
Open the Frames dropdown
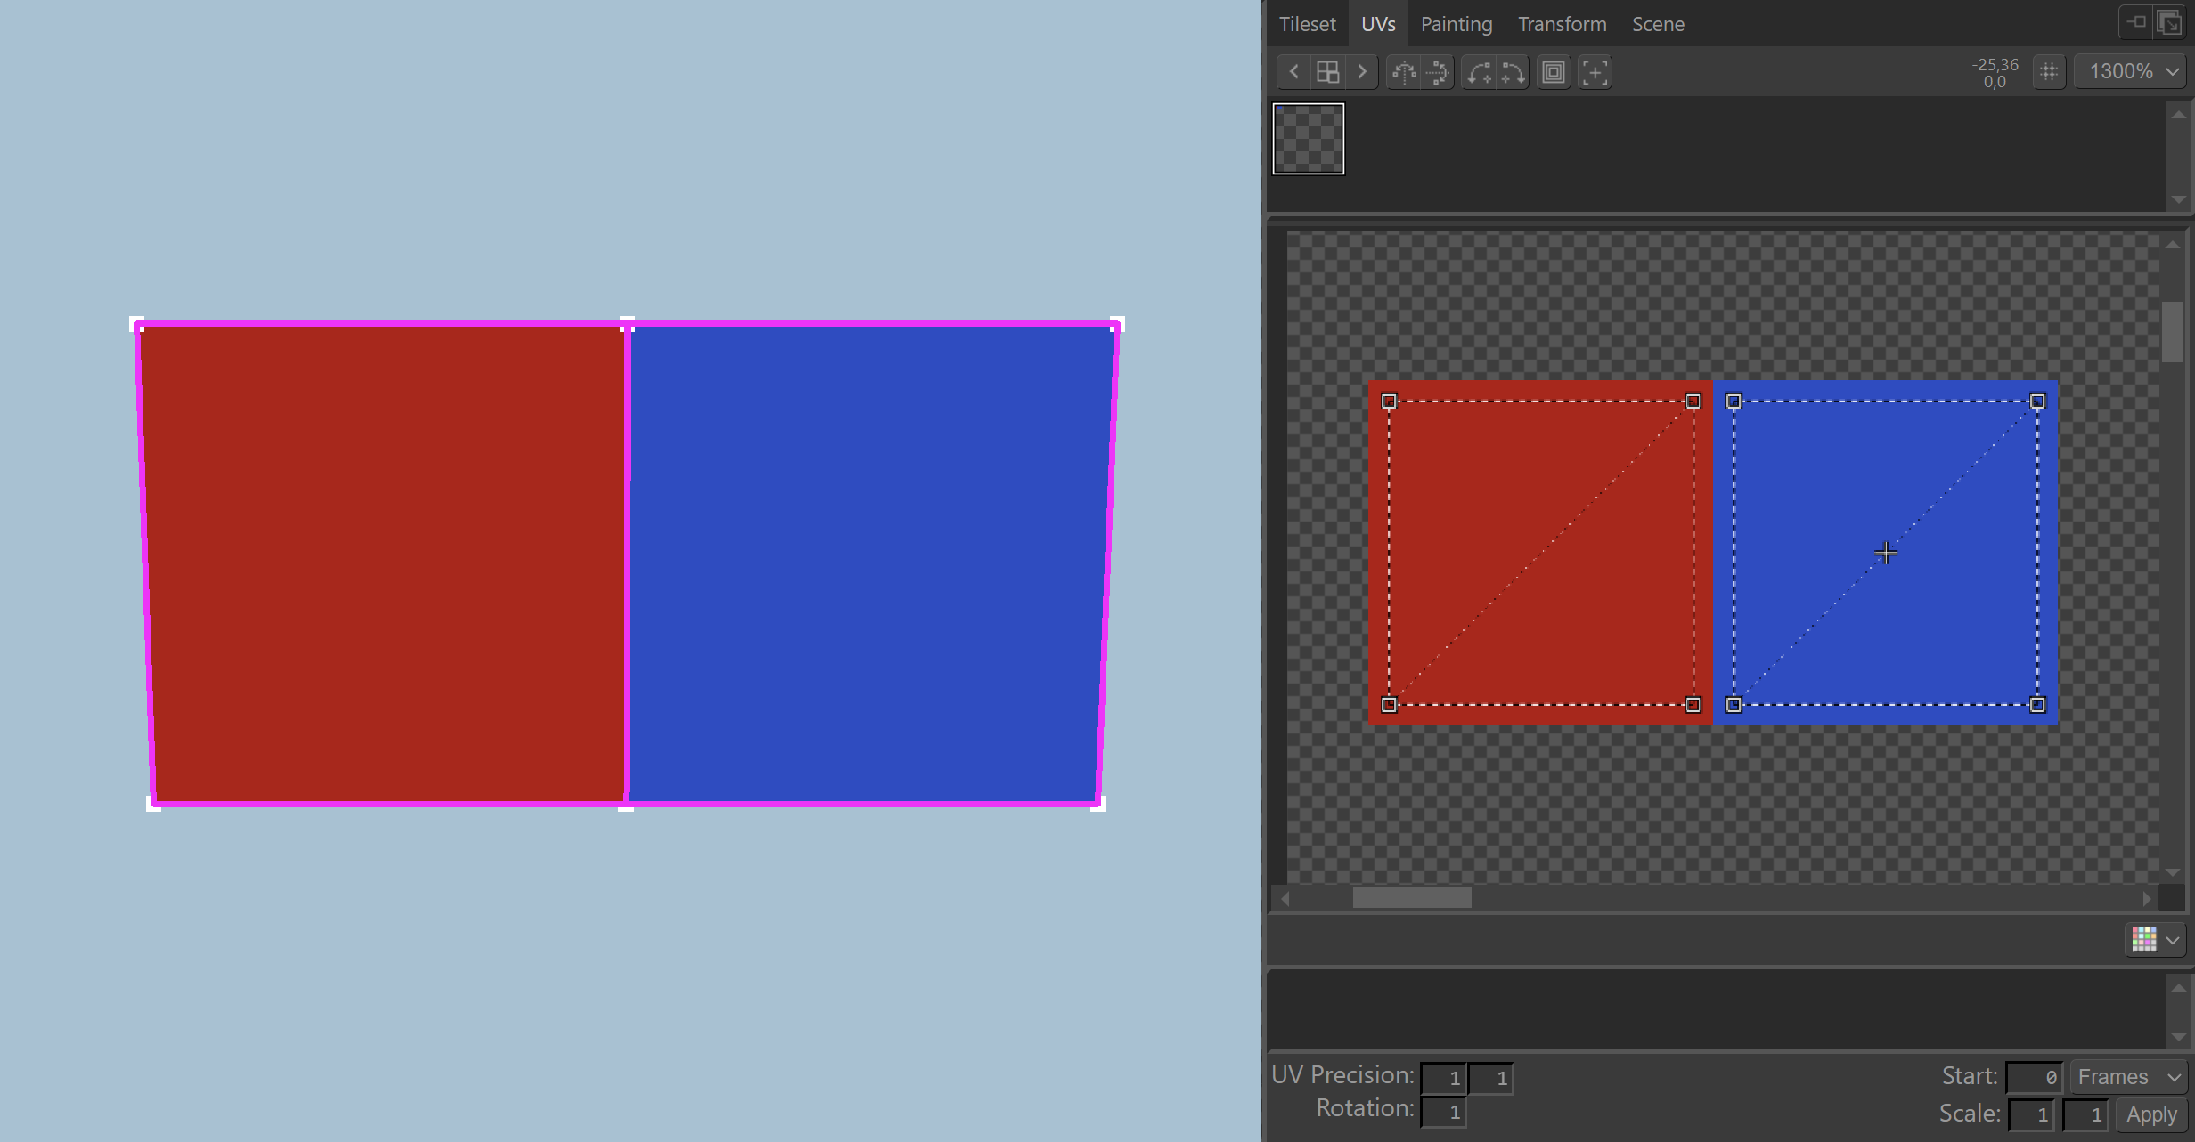coord(2128,1078)
